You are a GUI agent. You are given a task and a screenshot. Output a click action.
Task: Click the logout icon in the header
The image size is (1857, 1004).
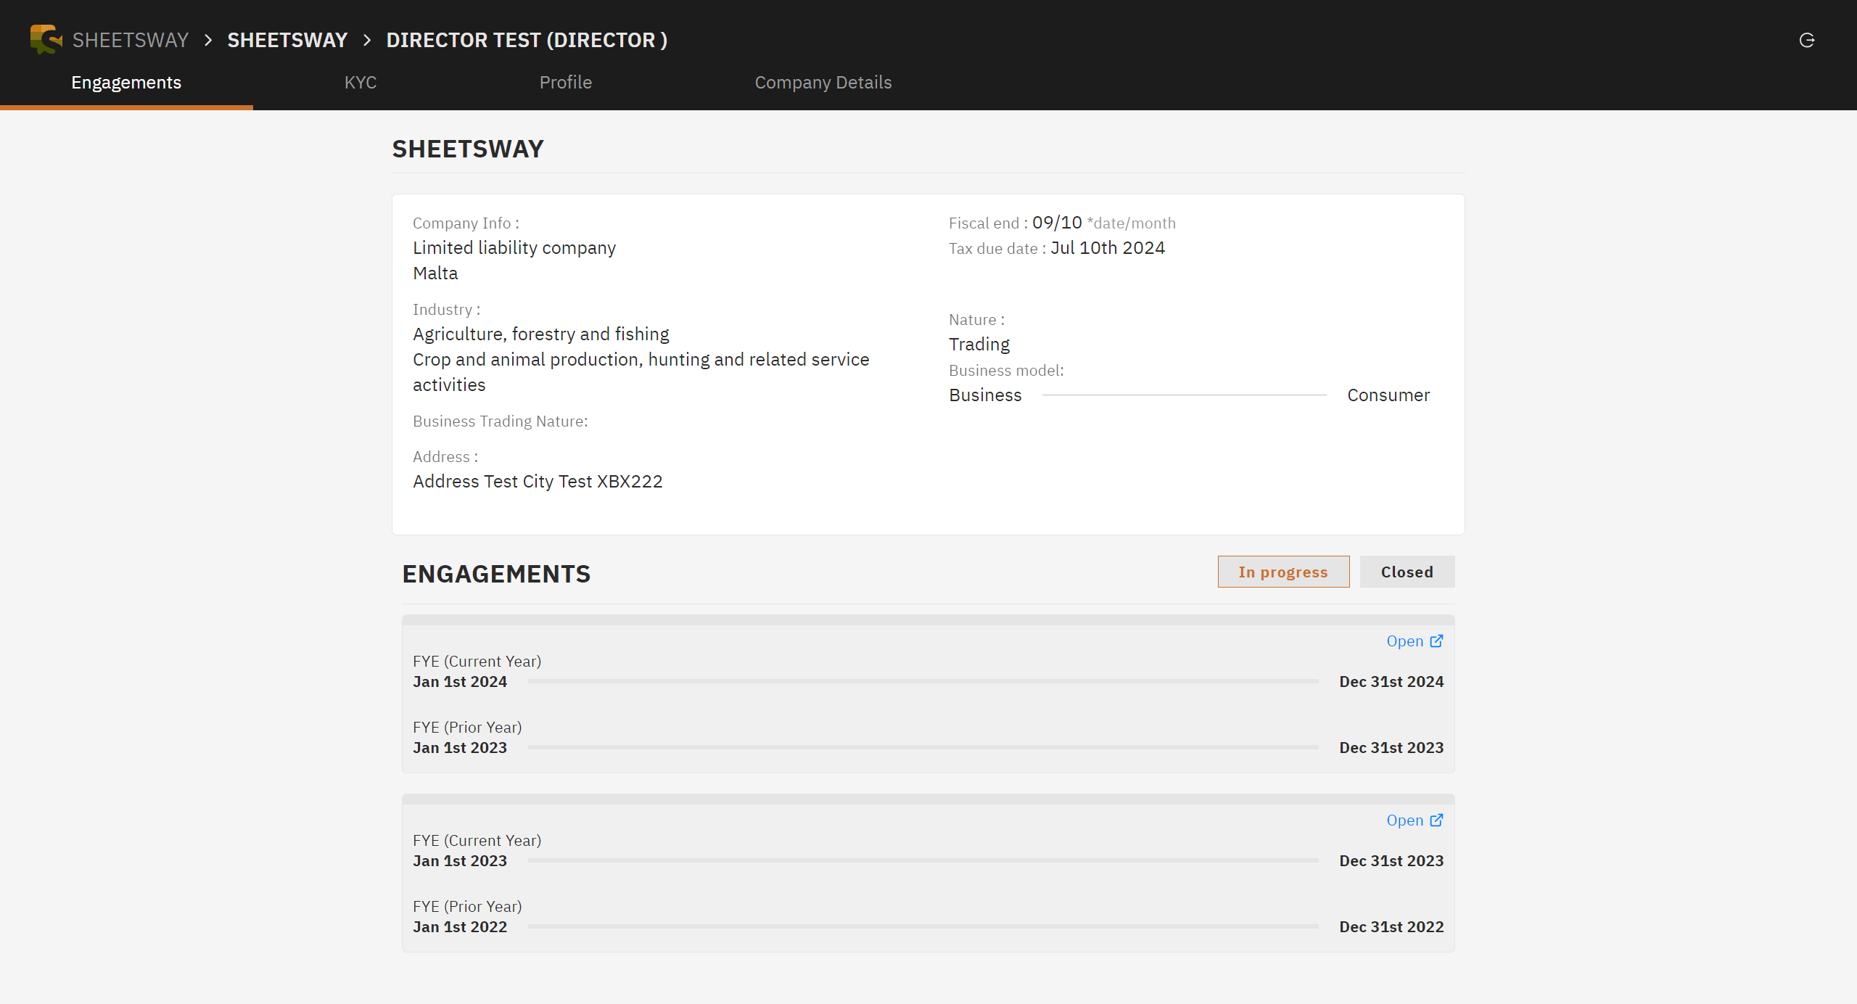click(1807, 40)
